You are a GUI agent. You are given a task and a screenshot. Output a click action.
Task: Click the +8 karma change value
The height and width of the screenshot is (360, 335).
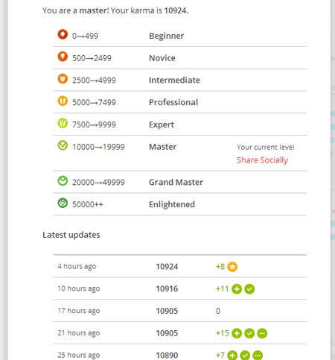(220, 267)
